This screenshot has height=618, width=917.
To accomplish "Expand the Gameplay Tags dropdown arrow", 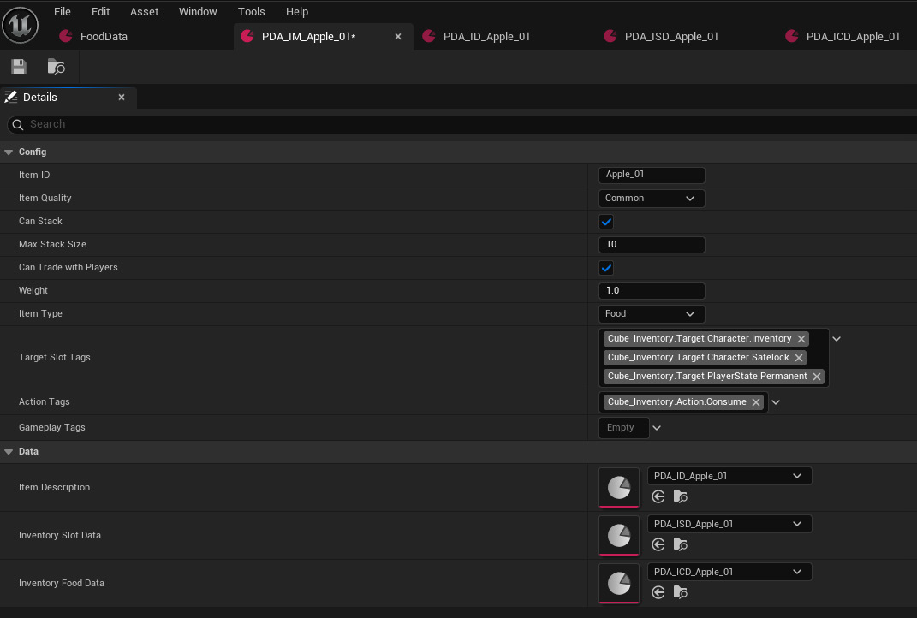I will pos(657,428).
